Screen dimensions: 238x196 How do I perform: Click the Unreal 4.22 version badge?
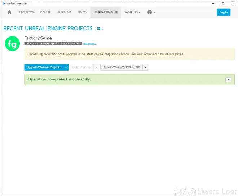(32, 44)
